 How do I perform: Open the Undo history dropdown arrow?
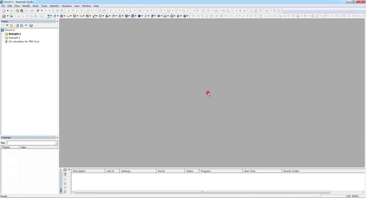tap(42, 11)
